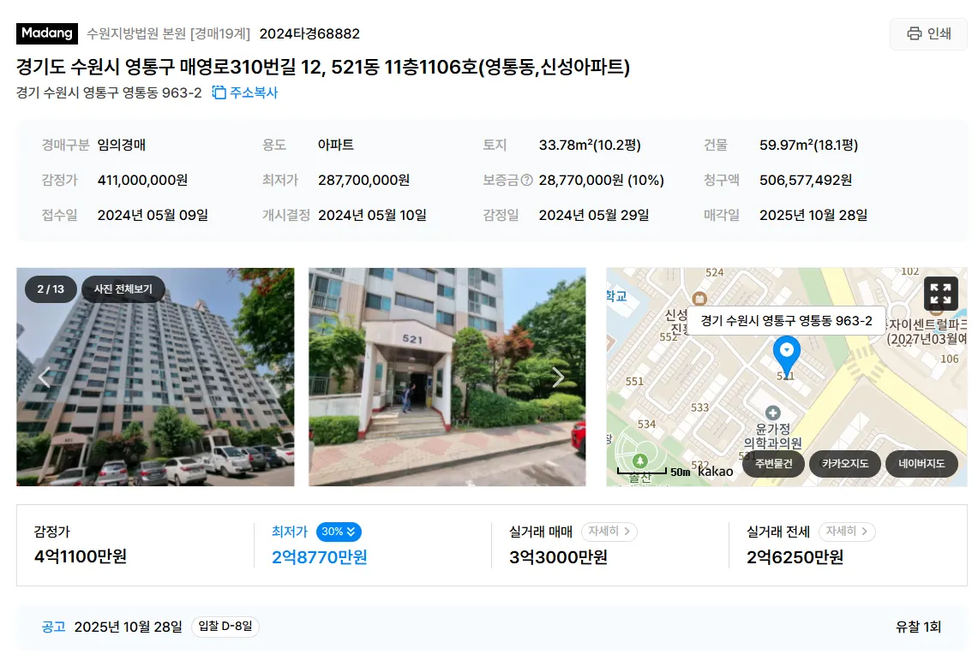Show previous photo with left arrow

(x=45, y=378)
